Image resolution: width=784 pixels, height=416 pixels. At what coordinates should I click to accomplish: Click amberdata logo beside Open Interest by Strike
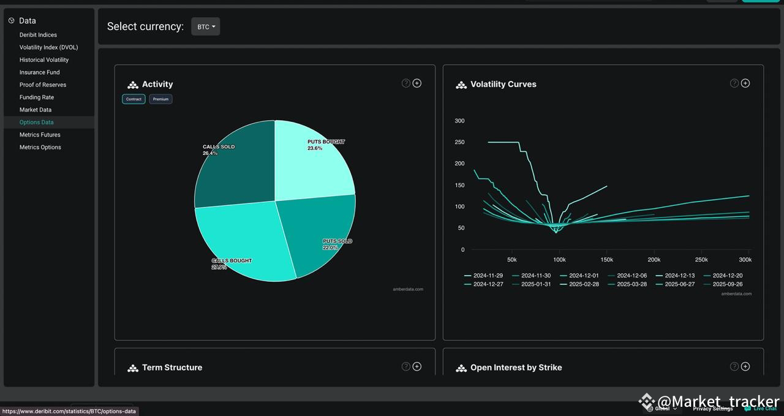pos(461,368)
